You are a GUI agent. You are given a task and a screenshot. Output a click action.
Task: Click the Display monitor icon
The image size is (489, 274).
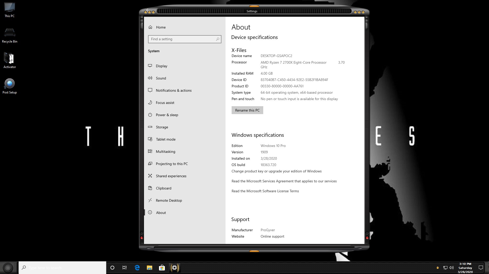pyautogui.click(x=150, y=66)
